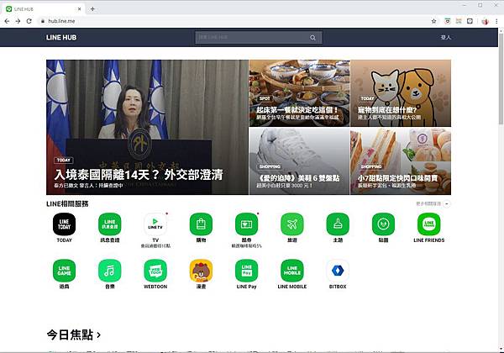
Task: Open the music note (音樂) service icon
Action: coord(109,271)
